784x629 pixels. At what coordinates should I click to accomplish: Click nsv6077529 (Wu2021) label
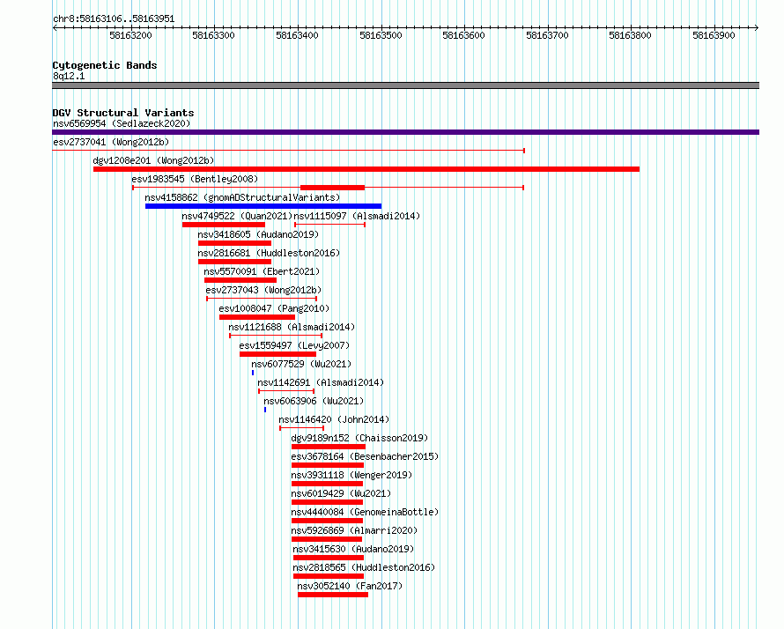(x=301, y=364)
